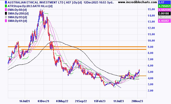
Task: Click the 4.705051 ATR stop value box
Action: [x=164, y=6]
